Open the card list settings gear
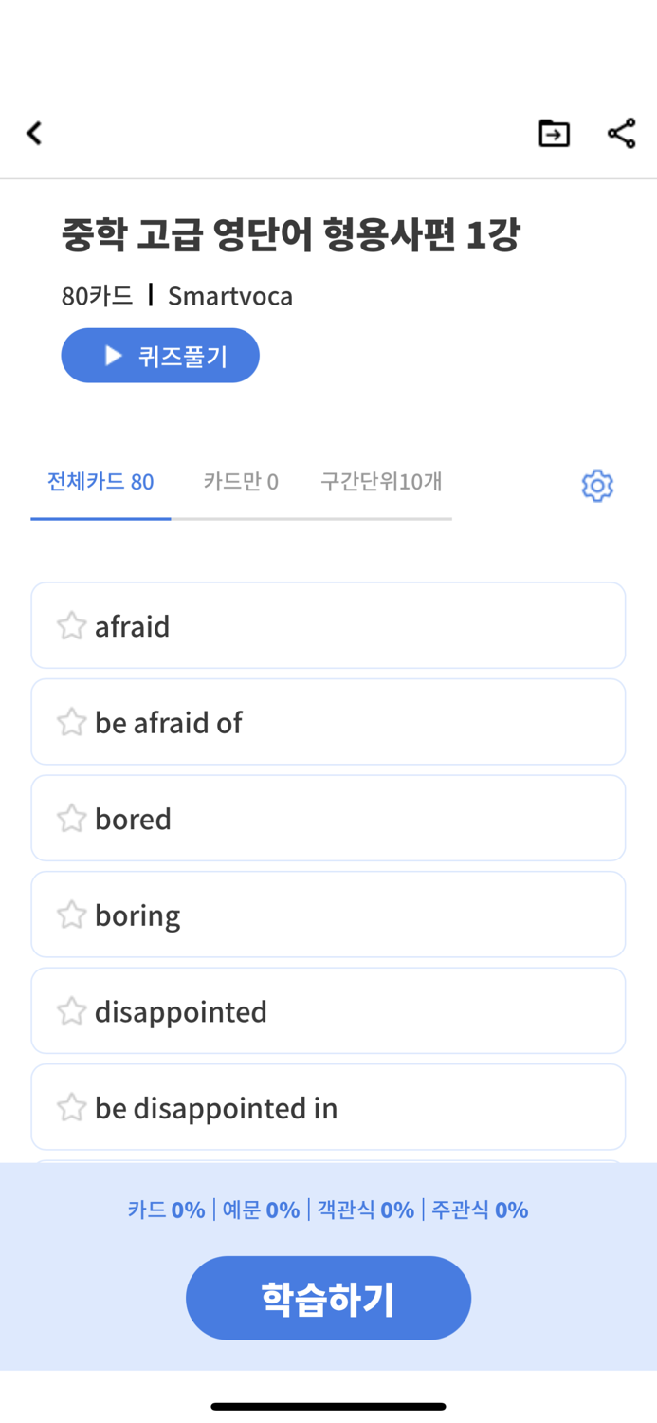This screenshot has height=1423, width=657. tap(597, 485)
